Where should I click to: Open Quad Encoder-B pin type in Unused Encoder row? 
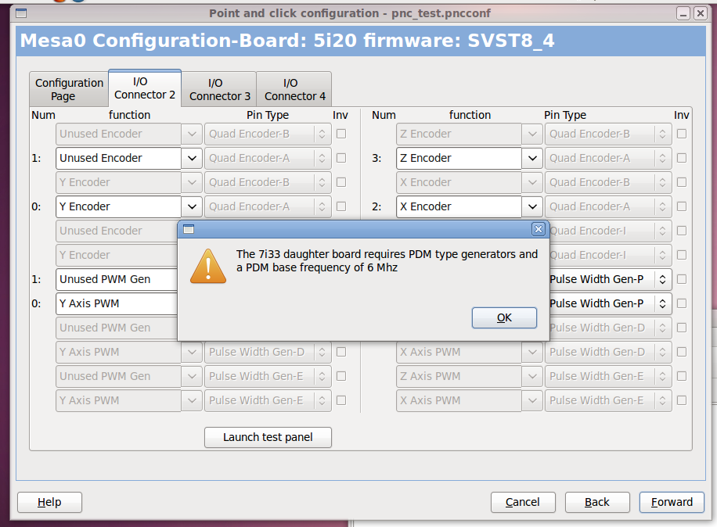click(268, 134)
